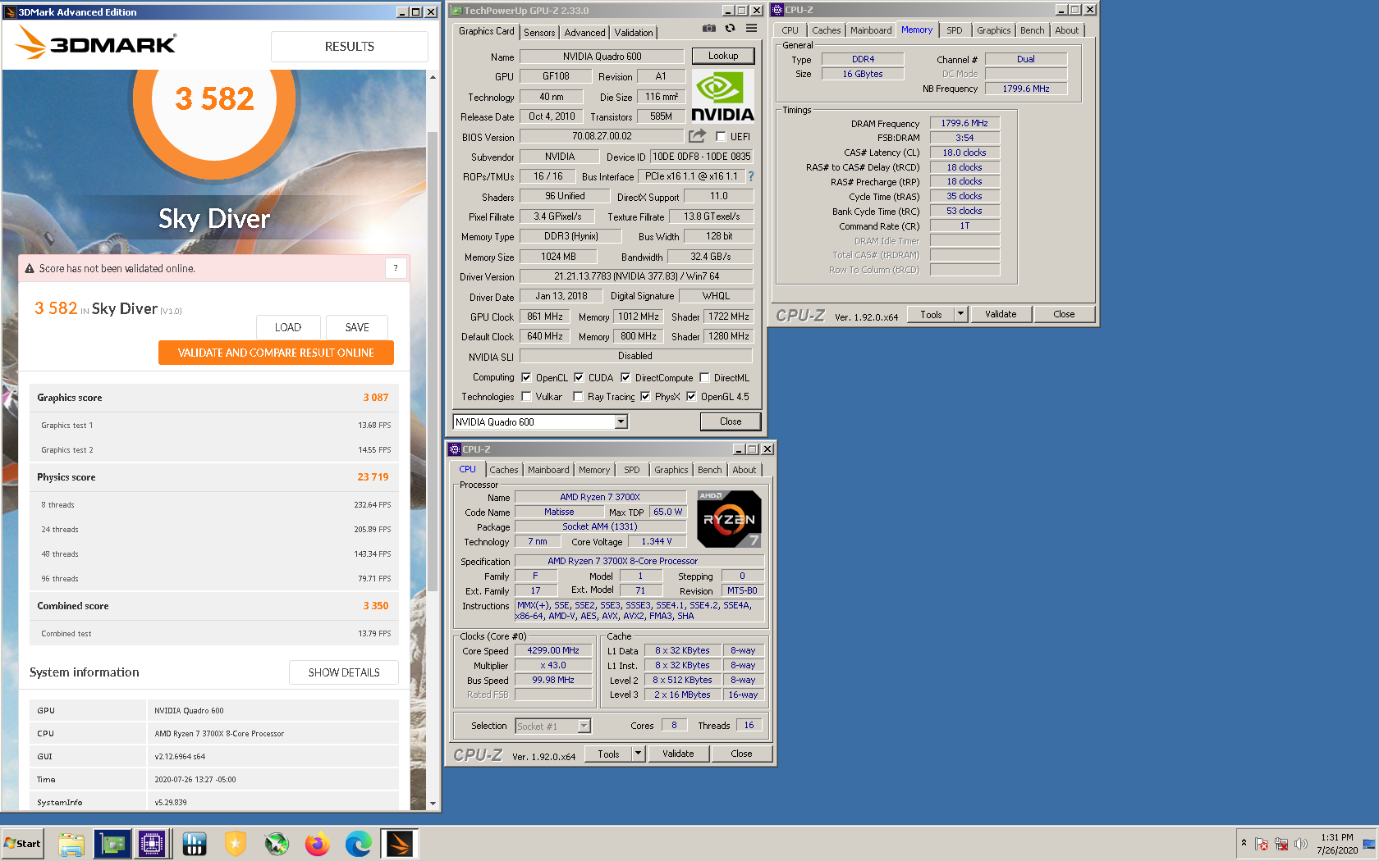Open the GPU-Z hamburger menu icon
Screen dimensions: 1379x861
click(x=751, y=29)
